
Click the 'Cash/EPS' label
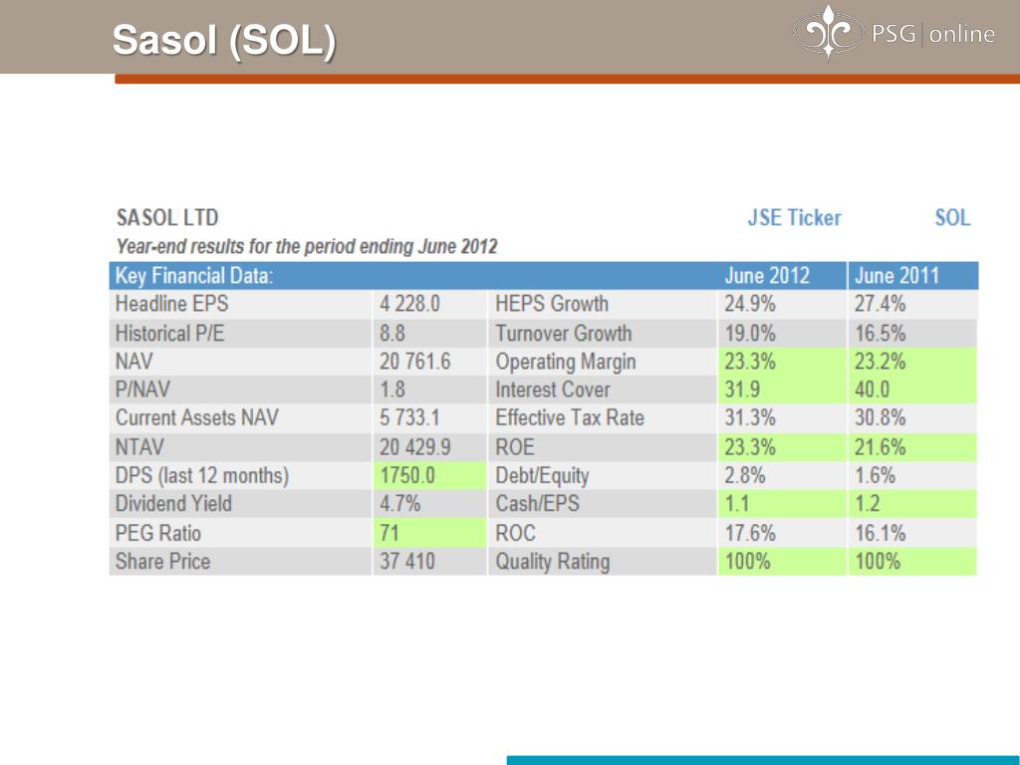click(x=537, y=503)
